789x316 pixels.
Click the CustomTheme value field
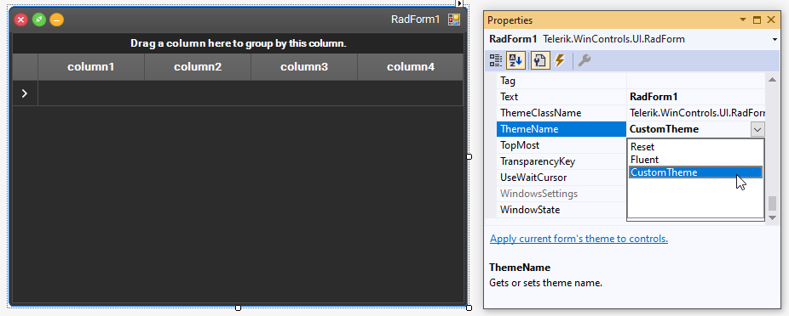688,129
